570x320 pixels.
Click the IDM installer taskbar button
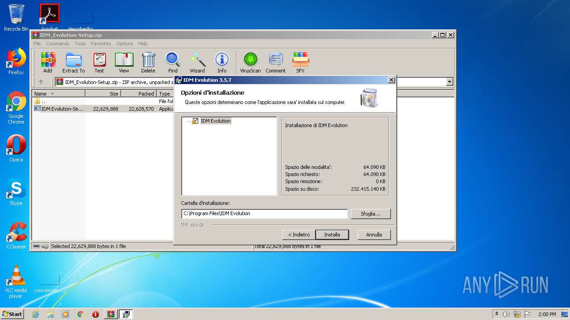126,314
